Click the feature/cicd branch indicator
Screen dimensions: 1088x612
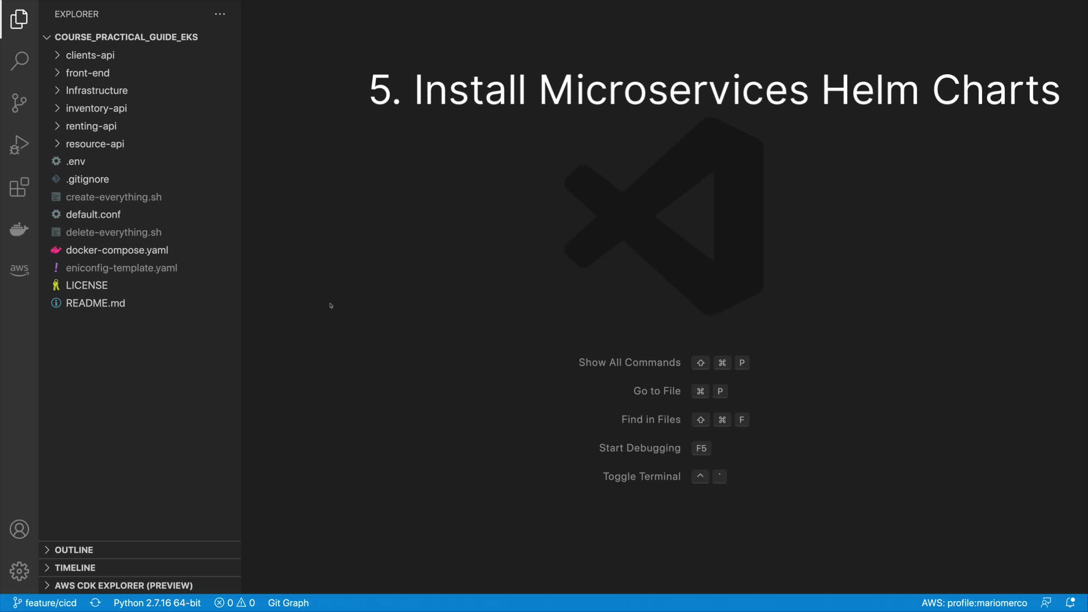[x=45, y=602]
